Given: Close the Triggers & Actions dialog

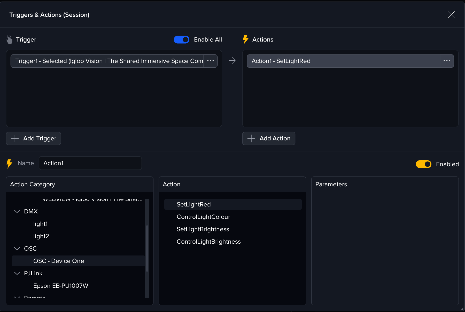Looking at the screenshot, I should [x=451, y=15].
